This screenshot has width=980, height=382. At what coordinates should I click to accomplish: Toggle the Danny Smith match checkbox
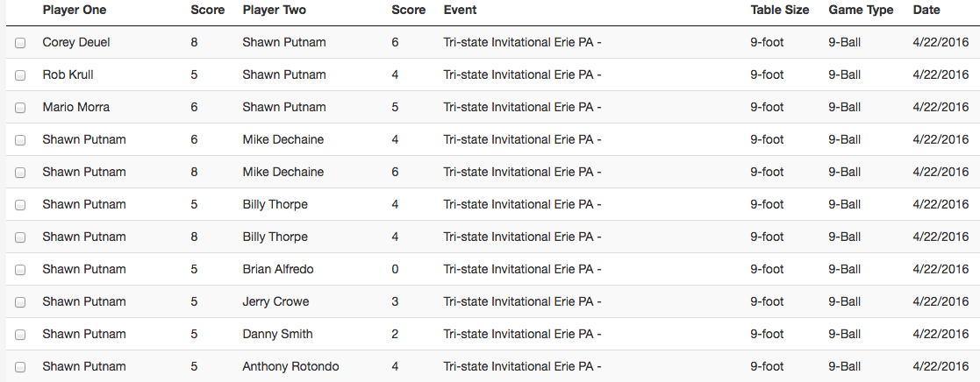click(20, 335)
